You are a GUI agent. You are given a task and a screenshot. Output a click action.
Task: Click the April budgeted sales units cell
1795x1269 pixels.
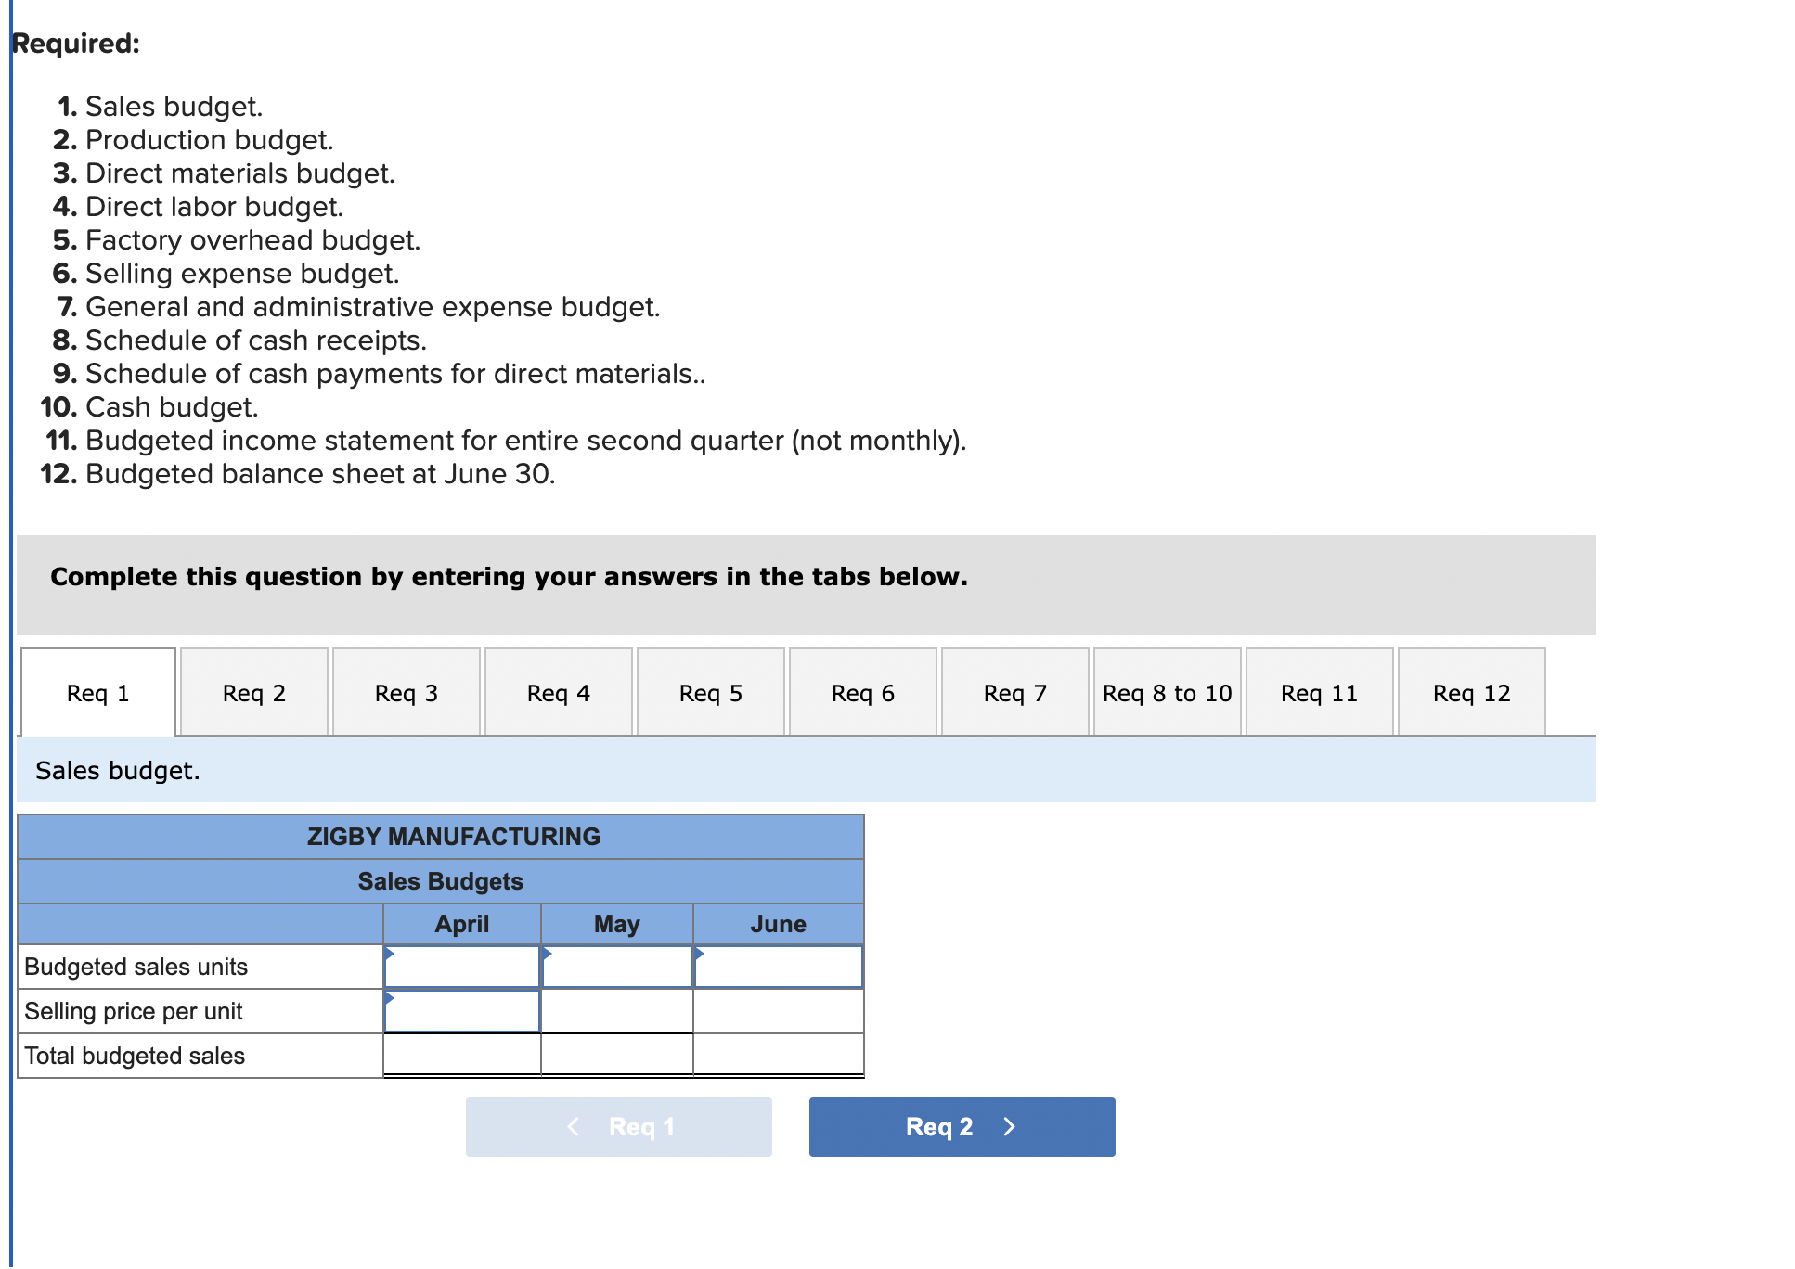(461, 967)
